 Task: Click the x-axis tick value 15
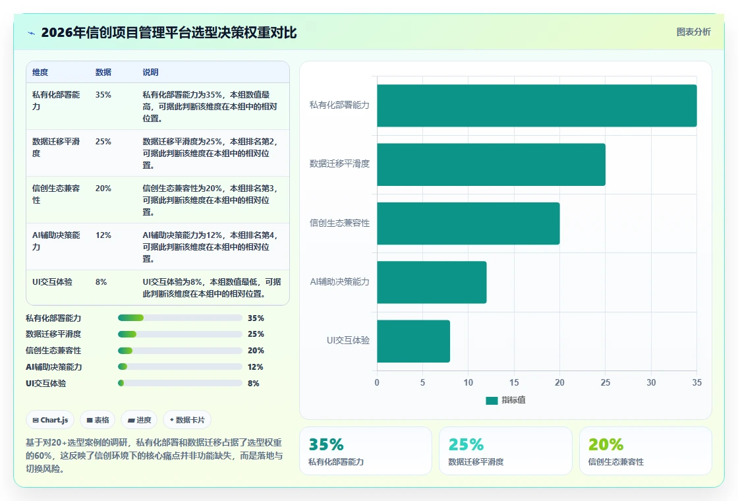pos(514,382)
